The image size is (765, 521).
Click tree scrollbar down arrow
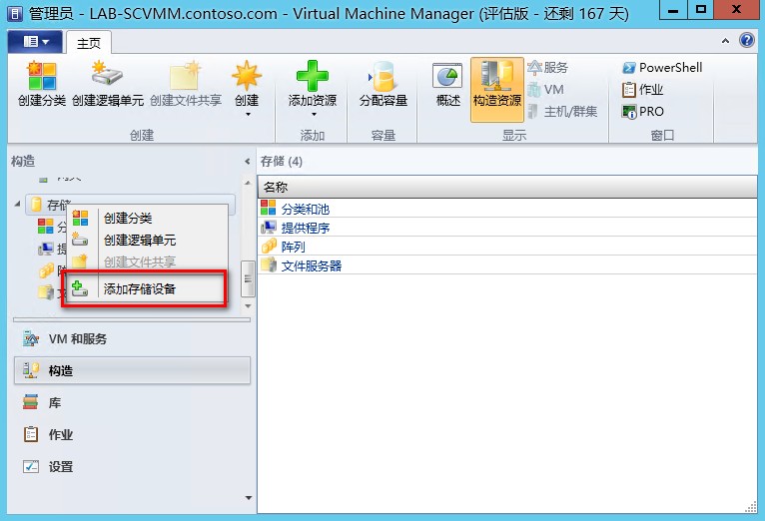pyautogui.click(x=248, y=306)
